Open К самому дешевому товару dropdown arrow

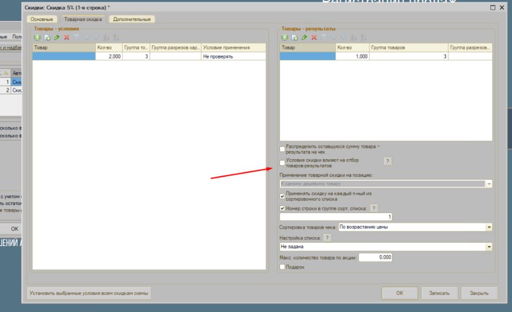click(x=489, y=184)
